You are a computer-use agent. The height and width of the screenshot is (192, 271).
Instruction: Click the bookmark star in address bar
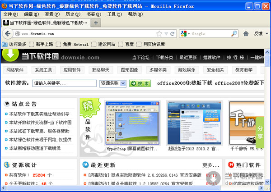click(x=159, y=34)
